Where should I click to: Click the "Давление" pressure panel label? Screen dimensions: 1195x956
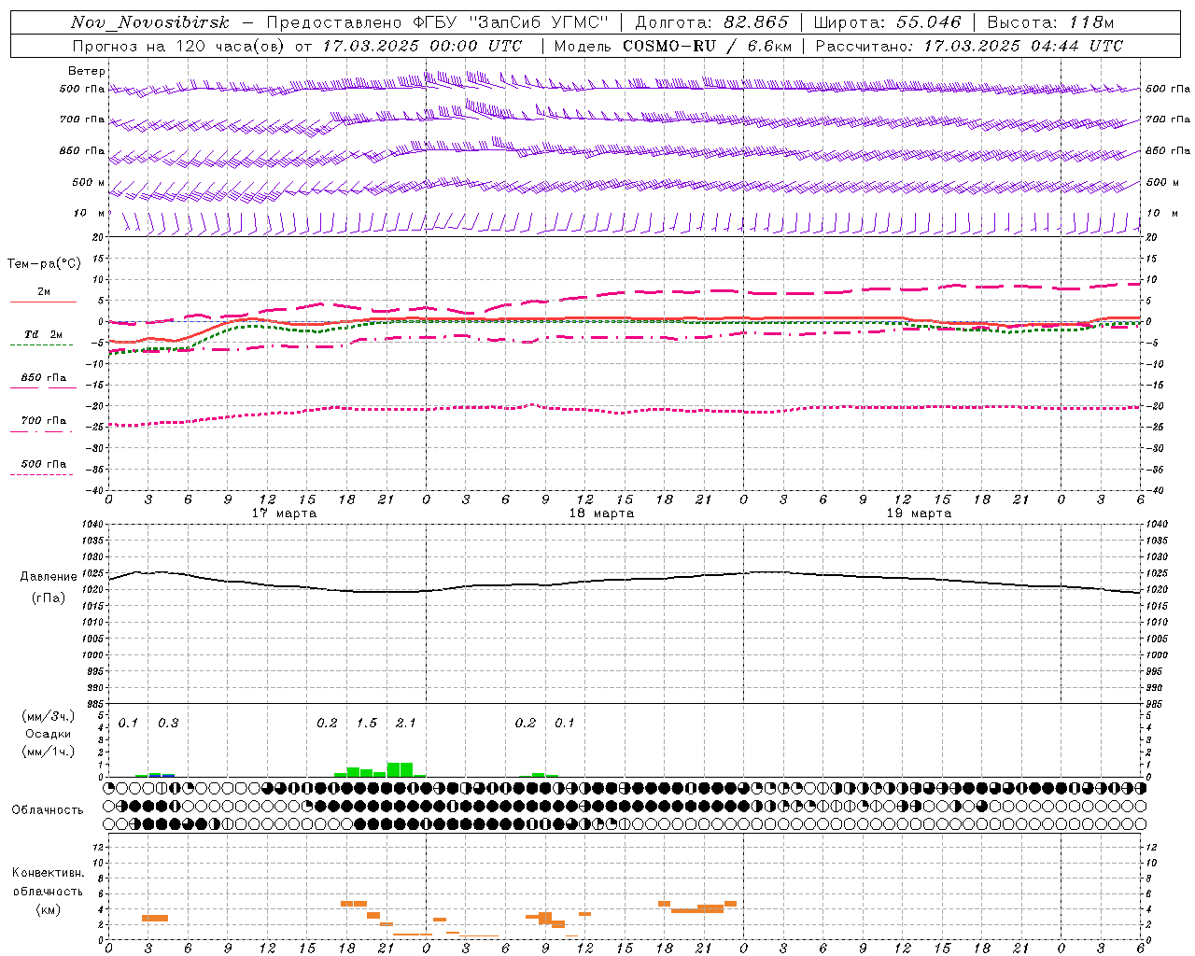tap(49, 577)
